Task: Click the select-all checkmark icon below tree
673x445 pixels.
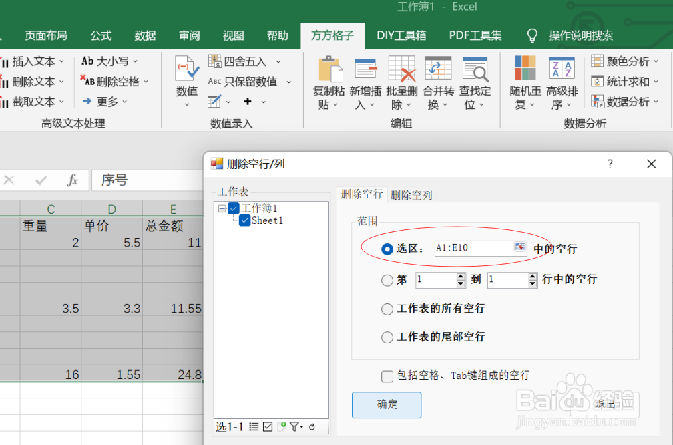Action: tap(268, 426)
